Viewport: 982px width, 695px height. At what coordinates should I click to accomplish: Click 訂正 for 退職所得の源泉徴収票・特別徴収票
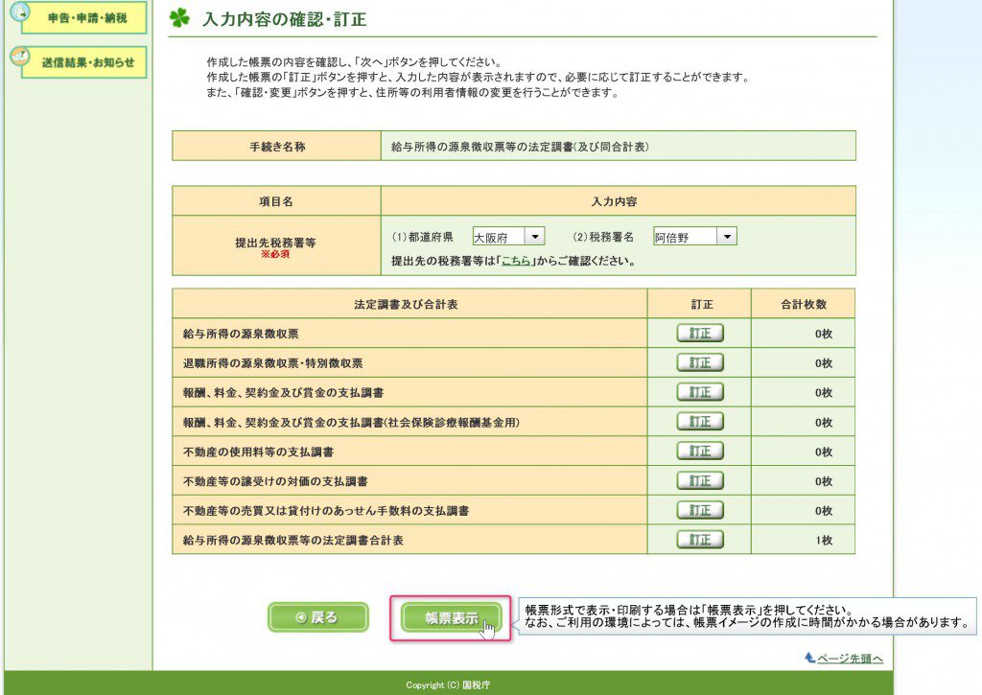tap(700, 362)
